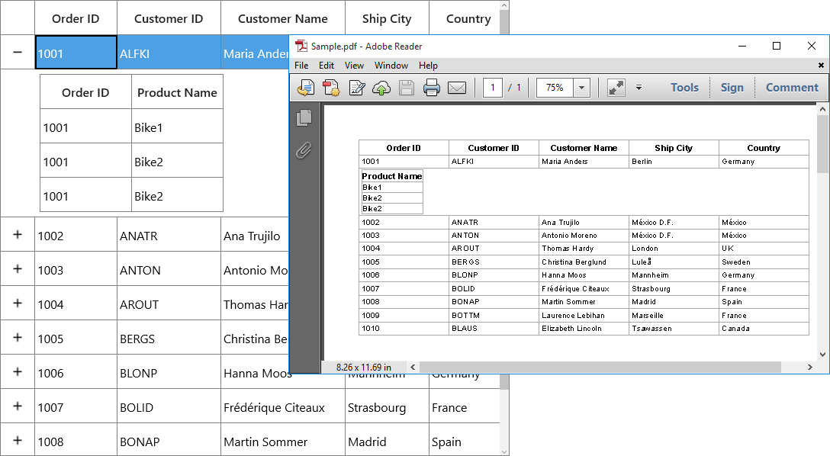Open the View menu

pos(354,65)
